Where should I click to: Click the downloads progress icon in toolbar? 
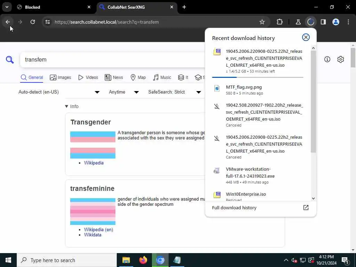[x=310, y=22]
